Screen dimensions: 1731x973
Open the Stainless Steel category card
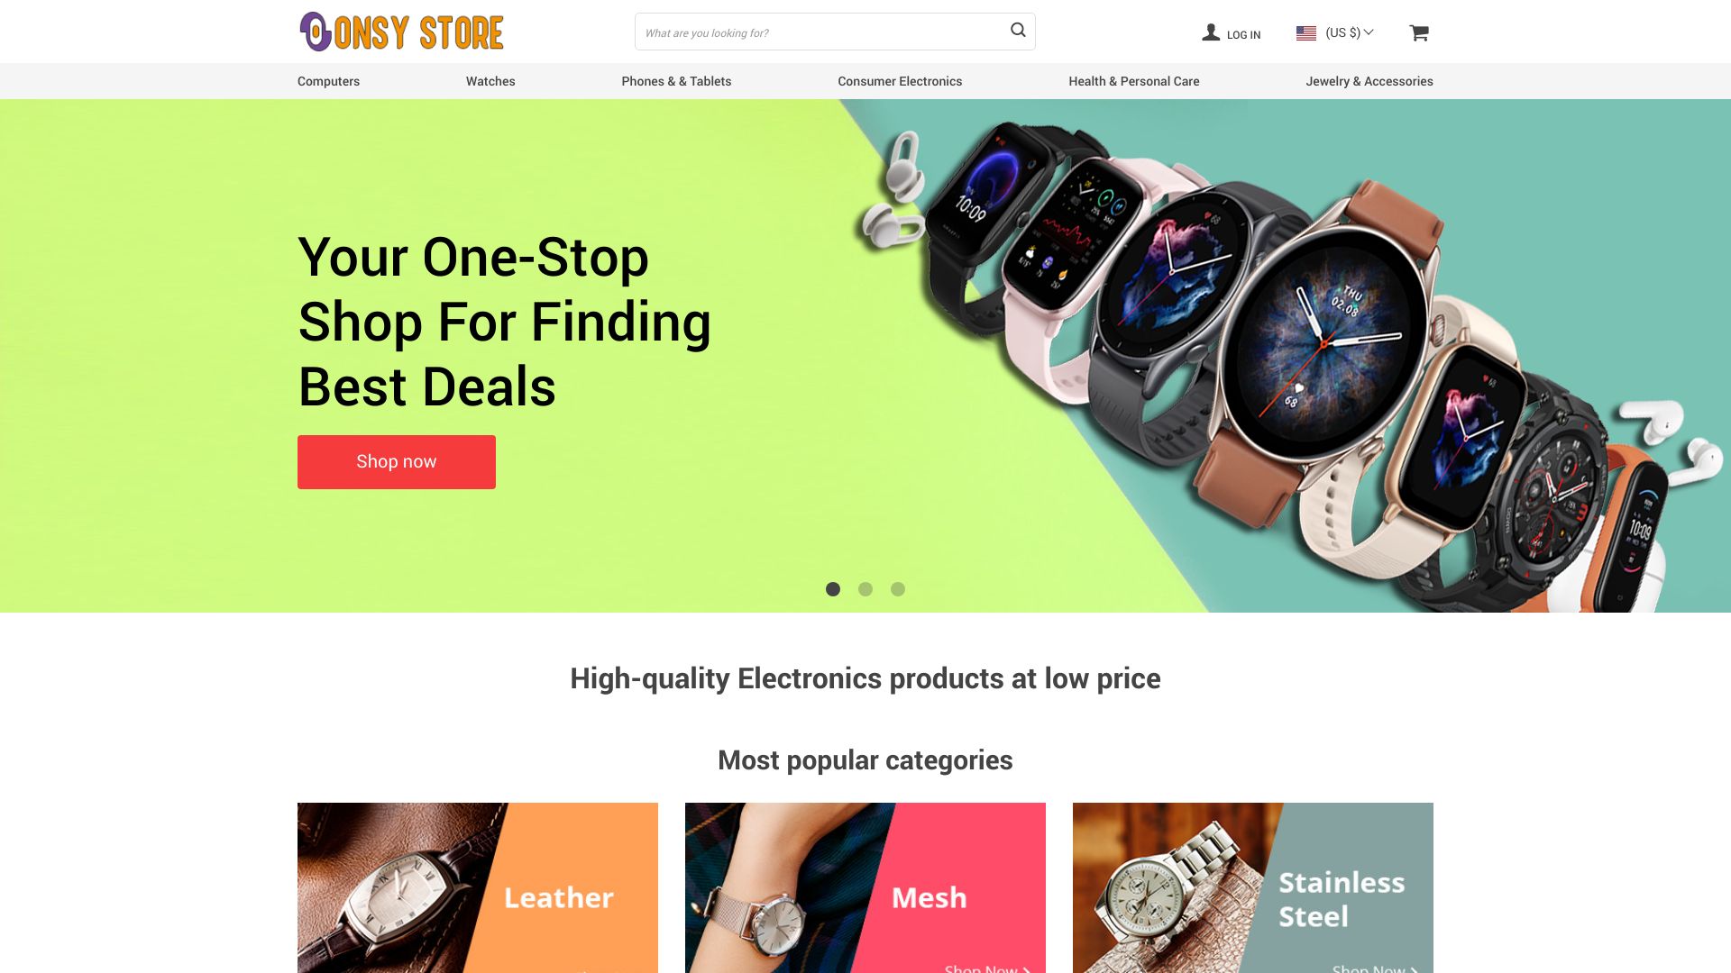tap(1253, 887)
